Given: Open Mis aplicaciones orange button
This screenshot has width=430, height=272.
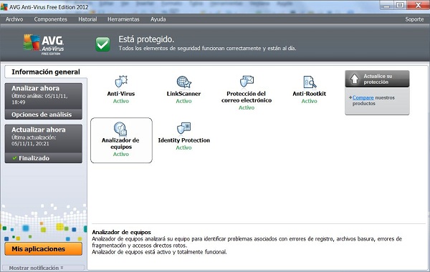Looking at the screenshot, I should click(43, 248).
